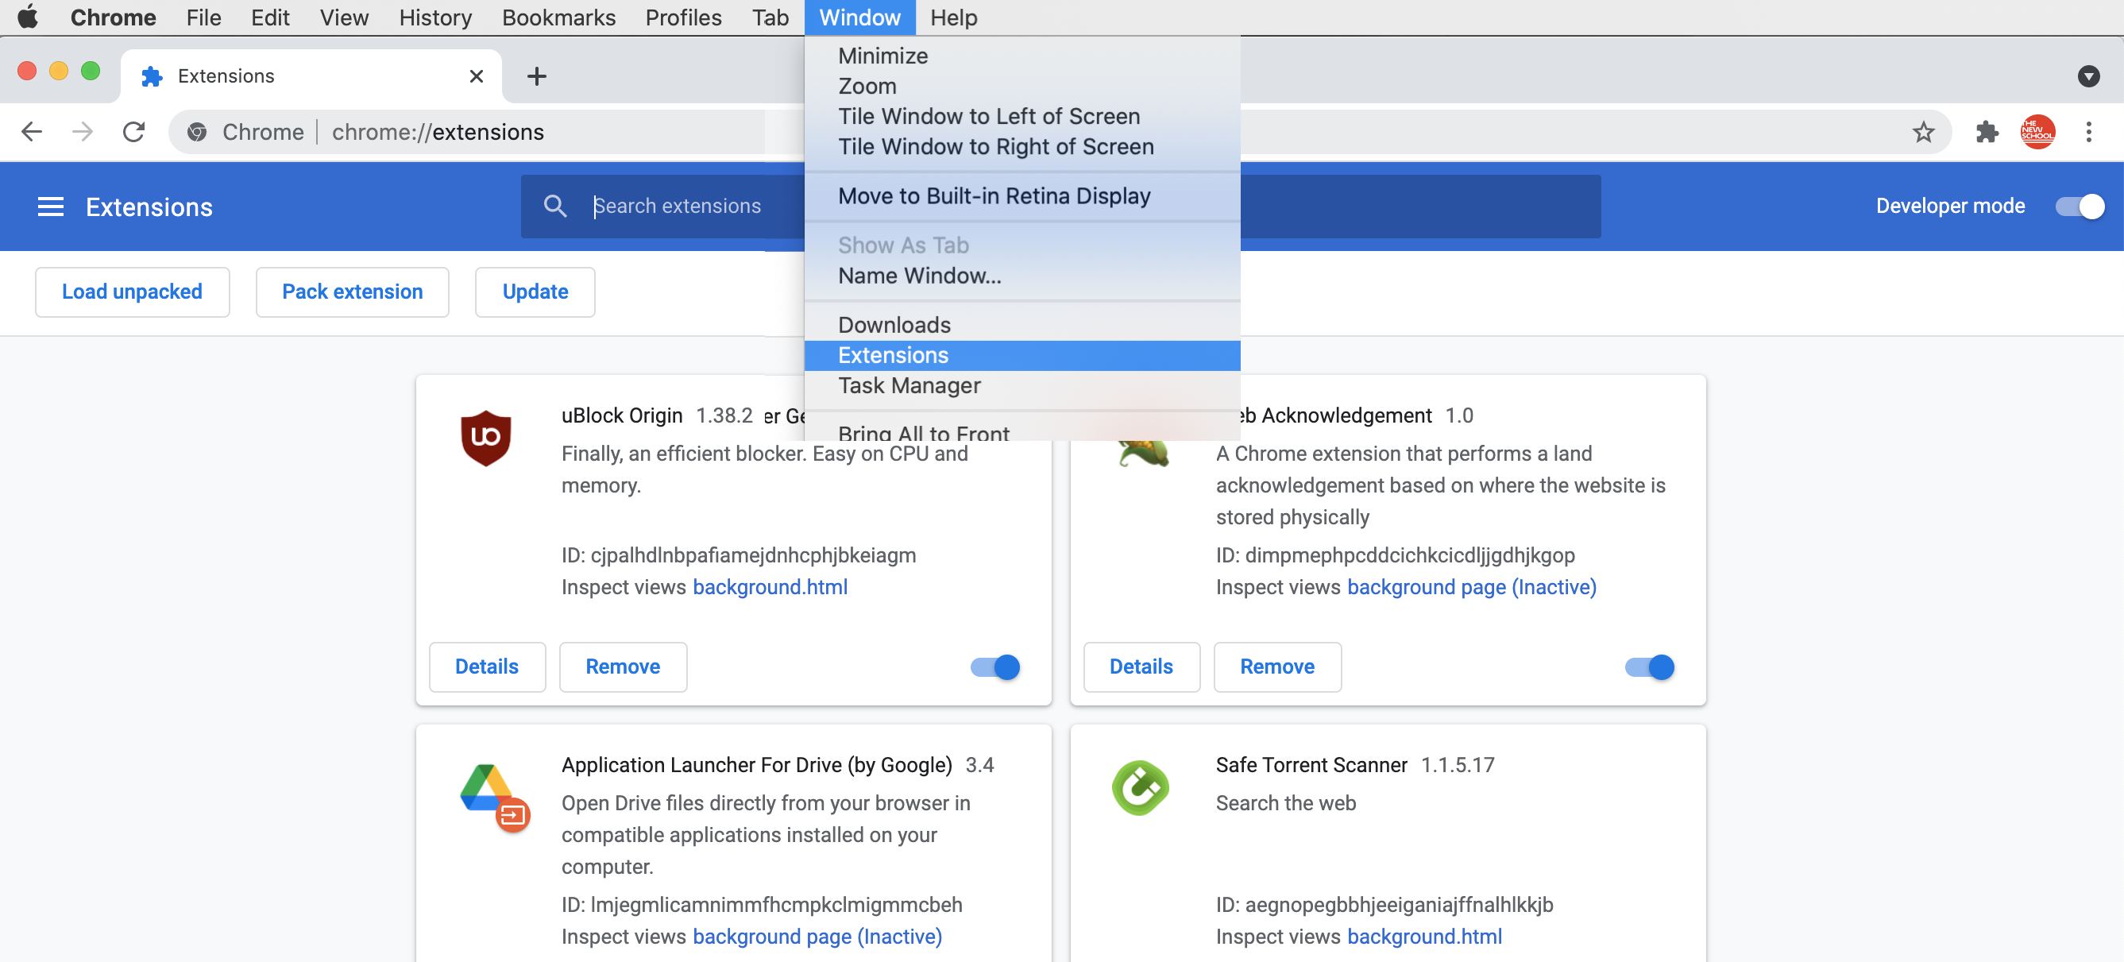Image resolution: width=2124 pixels, height=962 pixels.
Task: Bookmark this page with the star
Action: click(x=1923, y=132)
